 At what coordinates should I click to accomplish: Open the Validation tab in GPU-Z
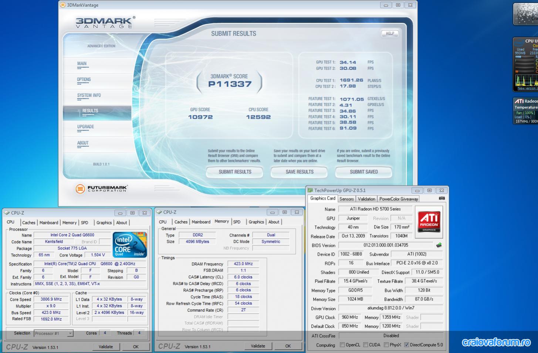(x=366, y=199)
